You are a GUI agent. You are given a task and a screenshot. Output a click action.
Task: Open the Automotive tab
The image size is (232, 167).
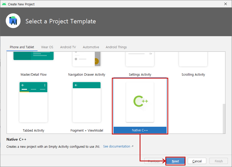(x=91, y=47)
